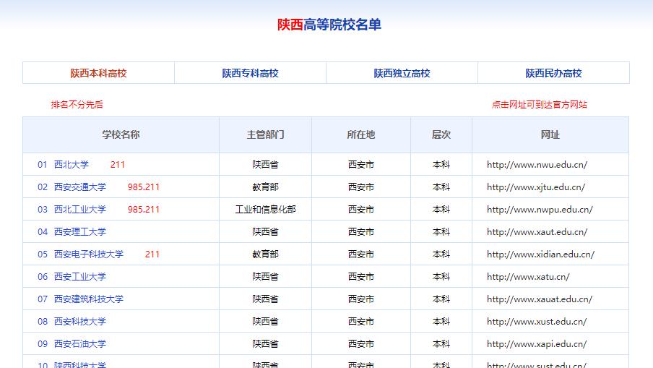
Task: Click 陕西省 in the 西北大学 row
Action: coord(265,165)
